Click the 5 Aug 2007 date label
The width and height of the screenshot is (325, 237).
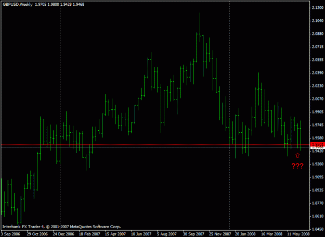coord(167,234)
